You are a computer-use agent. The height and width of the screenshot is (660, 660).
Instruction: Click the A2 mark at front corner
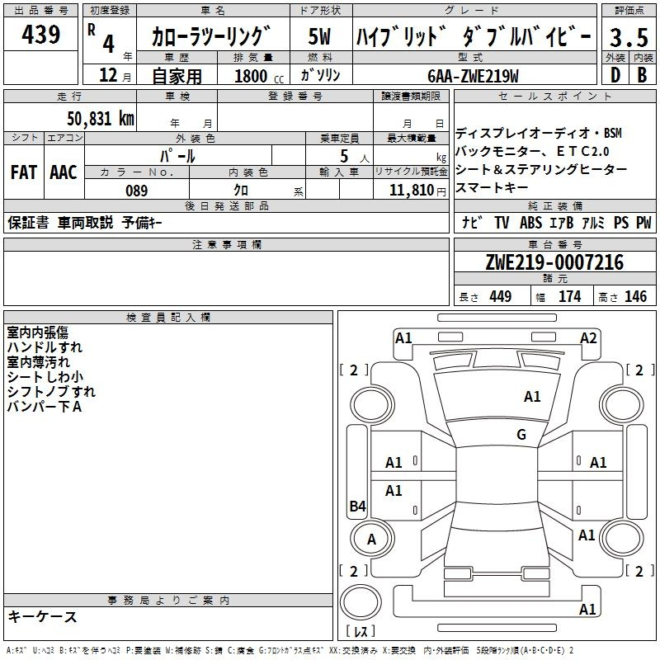(588, 338)
